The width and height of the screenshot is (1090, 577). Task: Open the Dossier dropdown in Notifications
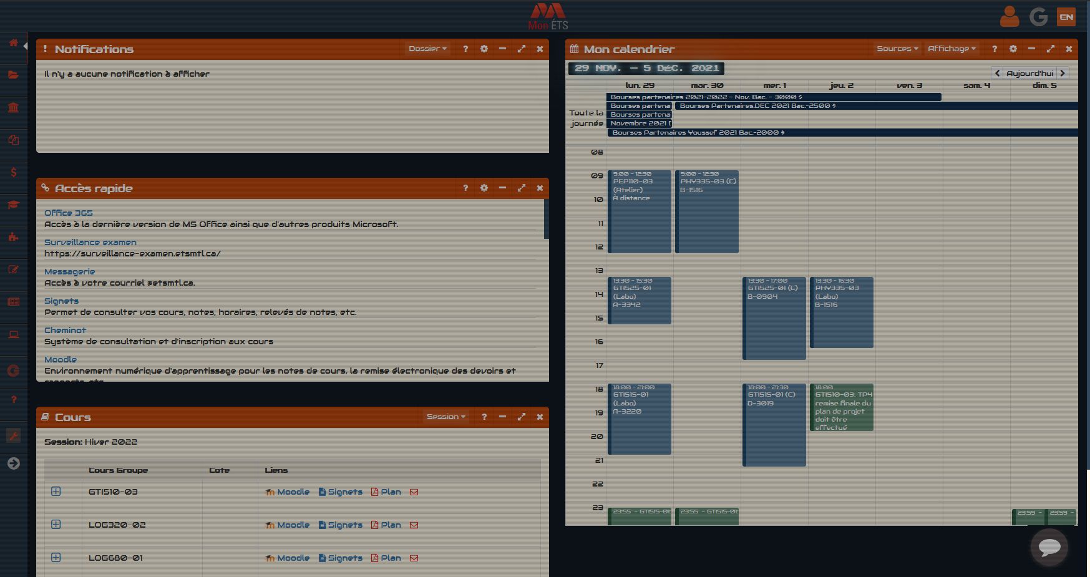pyautogui.click(x=427, y=49)
